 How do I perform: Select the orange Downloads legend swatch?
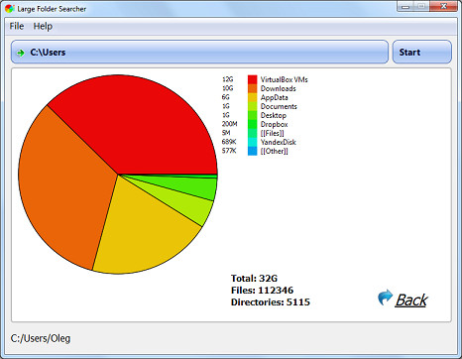[252, 88]
